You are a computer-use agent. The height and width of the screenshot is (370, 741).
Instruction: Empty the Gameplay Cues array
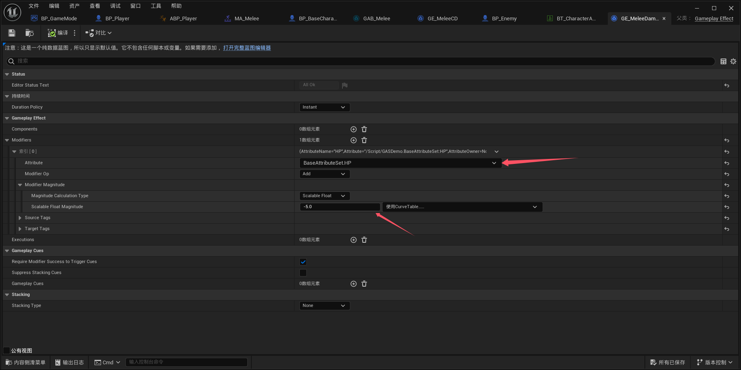coord(364,284)
